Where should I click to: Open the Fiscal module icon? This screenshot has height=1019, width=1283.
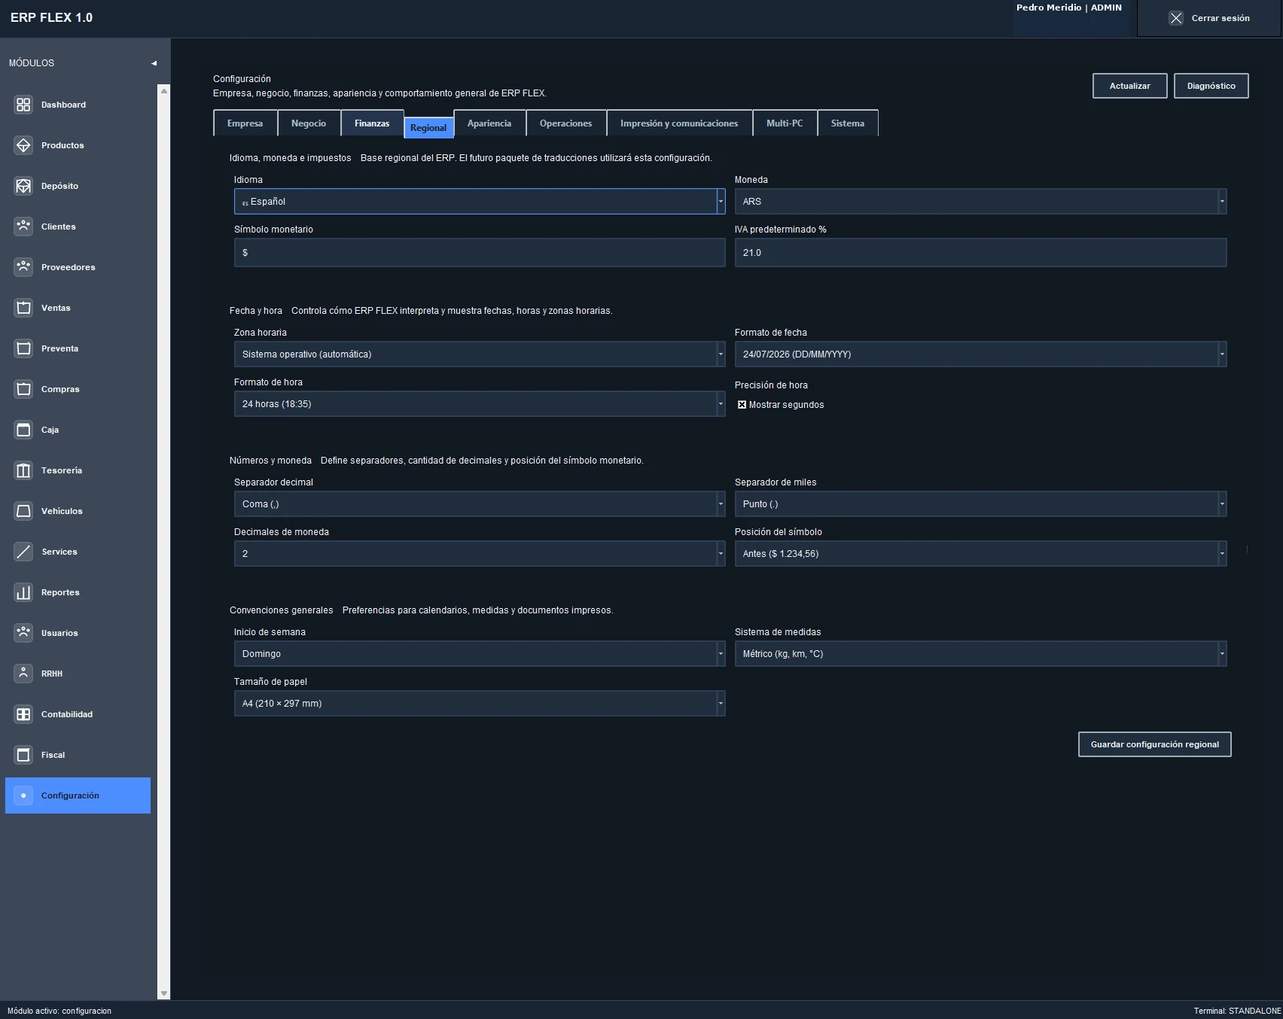pos(23,755)
